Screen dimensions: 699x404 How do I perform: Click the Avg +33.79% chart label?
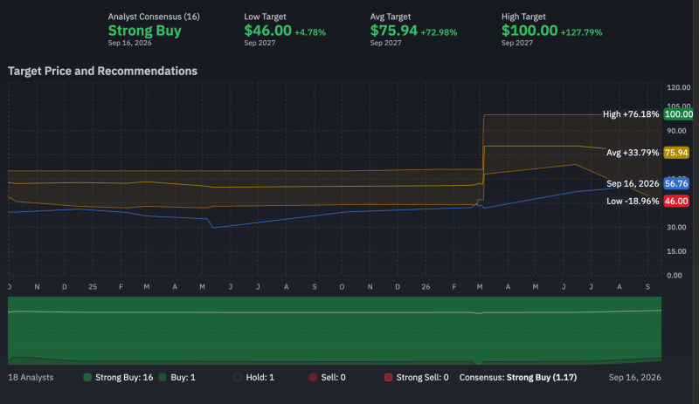coord(633,153)
